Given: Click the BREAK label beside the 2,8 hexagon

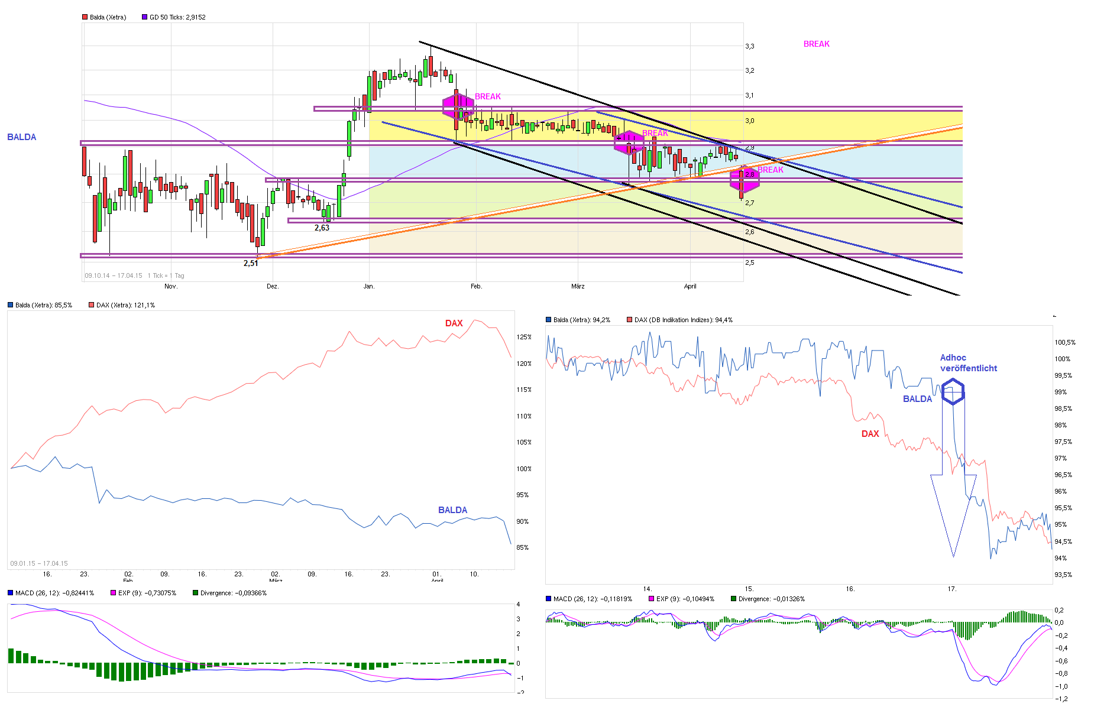Looking at the screenshot, I should click(x=771, y=170).
